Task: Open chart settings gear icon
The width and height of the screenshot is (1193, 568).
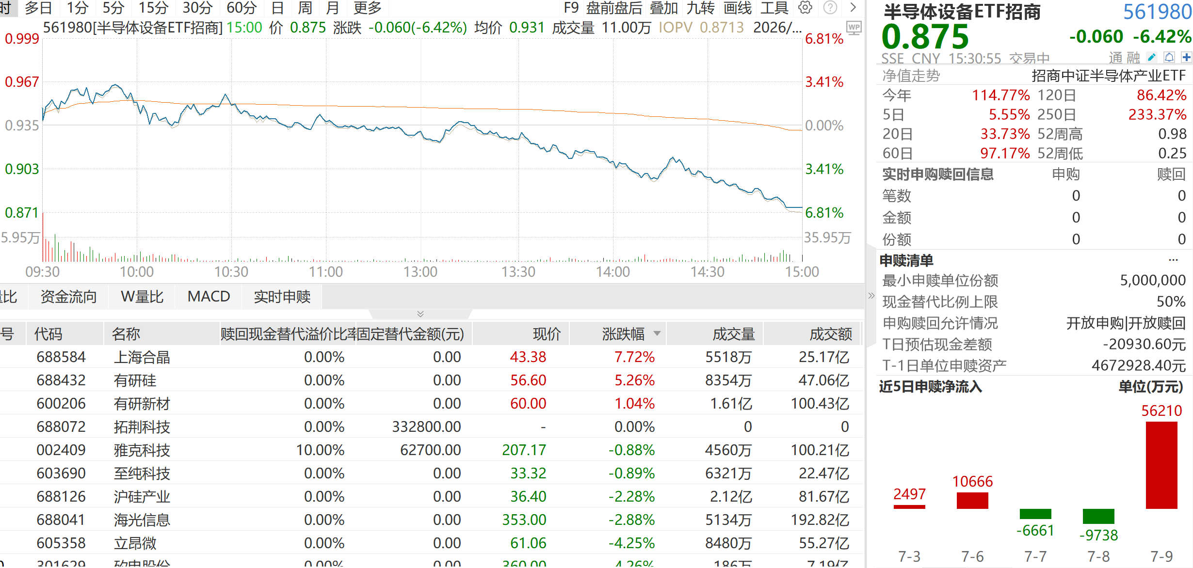Action: (x=805, y=7)
